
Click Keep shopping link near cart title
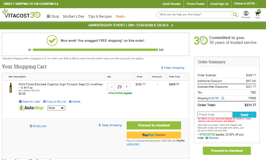point(173,68)
